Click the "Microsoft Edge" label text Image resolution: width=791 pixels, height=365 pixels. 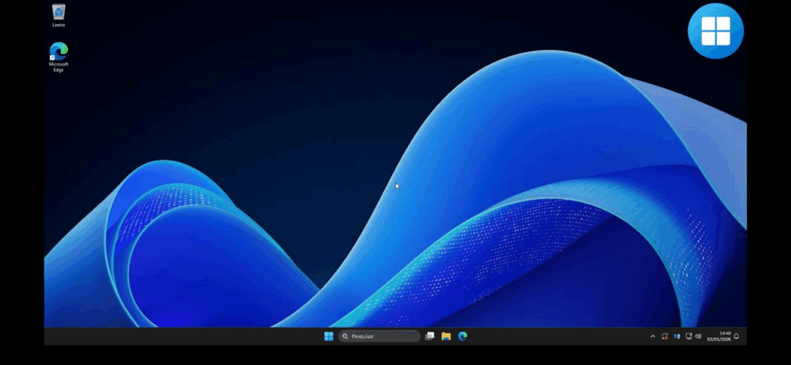pos(59,67)
